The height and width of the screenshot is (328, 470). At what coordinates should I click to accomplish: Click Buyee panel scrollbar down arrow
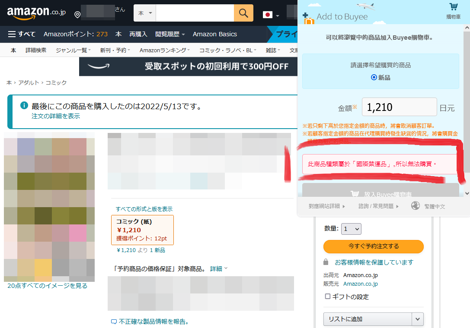467,193
